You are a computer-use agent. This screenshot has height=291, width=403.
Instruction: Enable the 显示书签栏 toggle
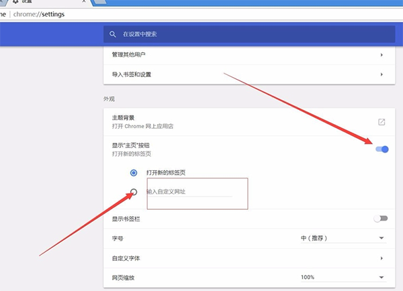(x=382, y=218)
